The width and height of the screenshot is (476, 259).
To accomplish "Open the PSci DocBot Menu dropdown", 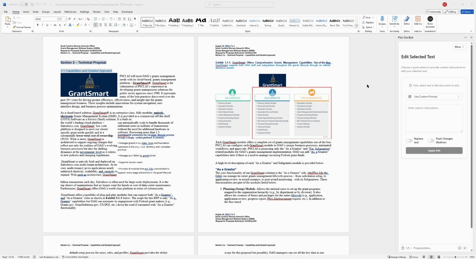I will click(x=459, y=47).
